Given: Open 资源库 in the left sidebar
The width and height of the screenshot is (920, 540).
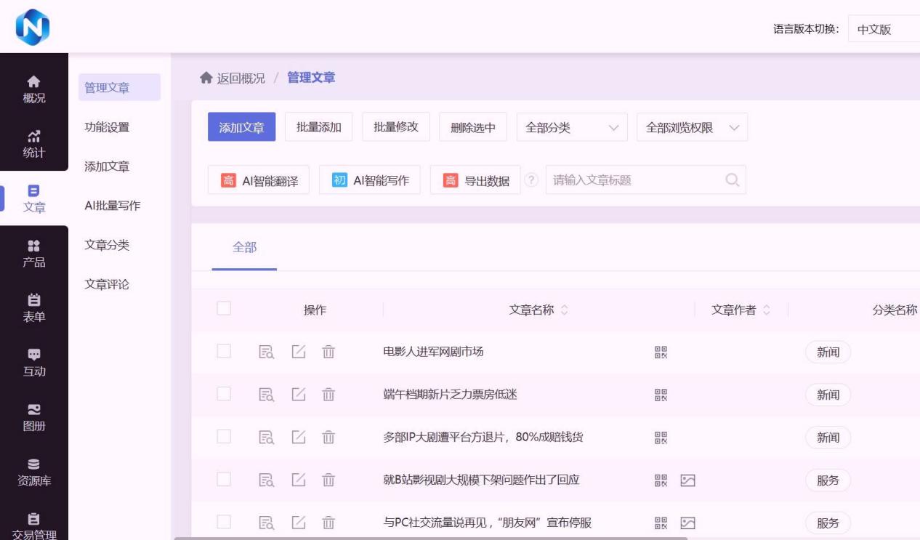Looking at the screenshot, I should (34, 472).
